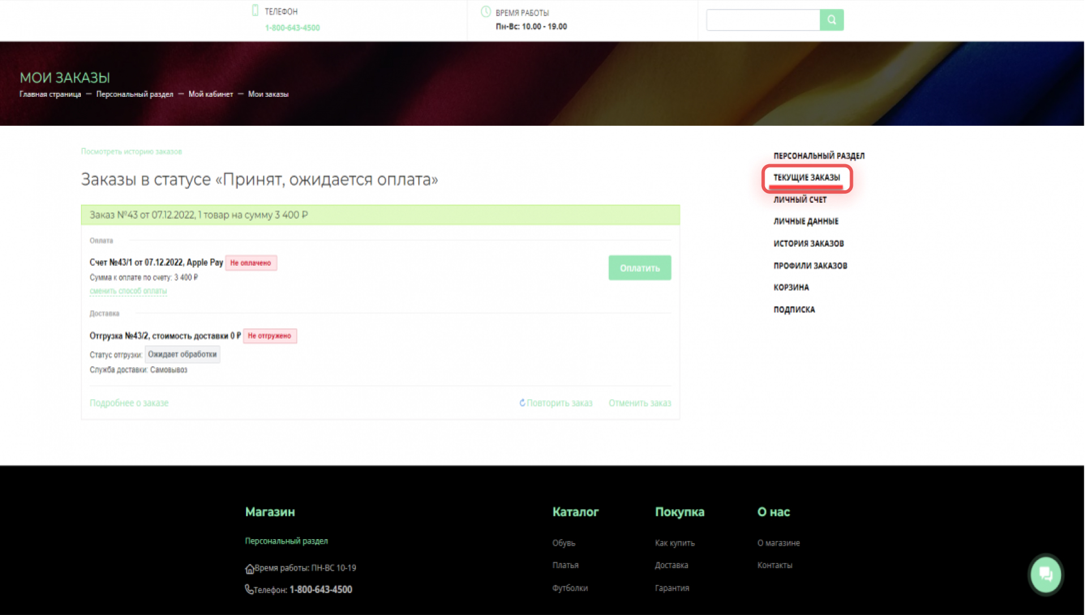Click Отменить заказ link
This screenshot has width=1090, height=615.
pos(640,403)
